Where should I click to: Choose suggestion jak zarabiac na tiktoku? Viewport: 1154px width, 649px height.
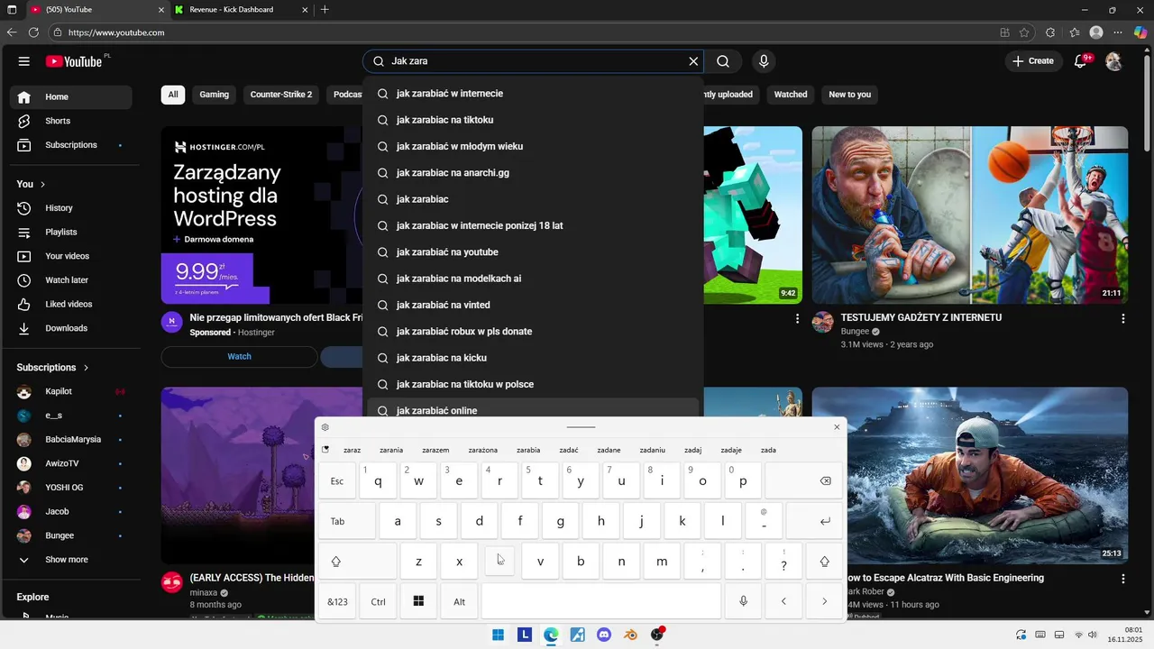(533, 120)
